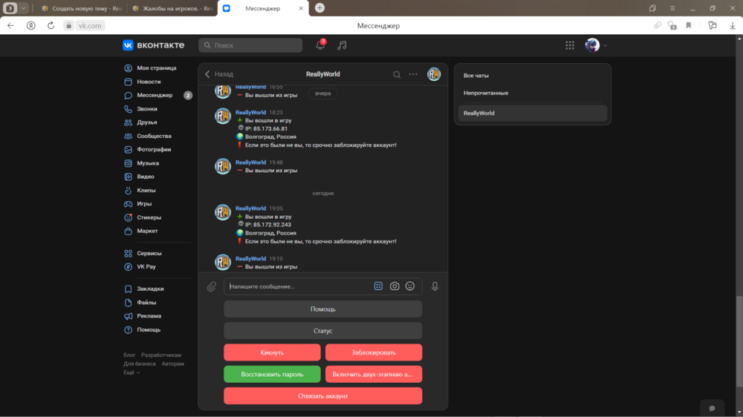Viewport: 743px width, 417px height.
Task: Select the Непрочитанные filter
Action: [532, 93]
